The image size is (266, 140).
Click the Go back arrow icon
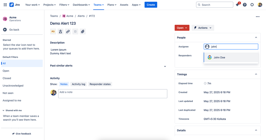point(5,30)
